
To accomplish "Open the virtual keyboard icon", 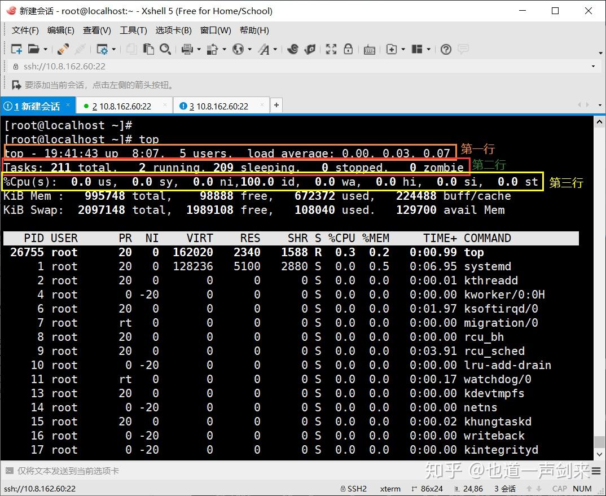I will 370,50.
